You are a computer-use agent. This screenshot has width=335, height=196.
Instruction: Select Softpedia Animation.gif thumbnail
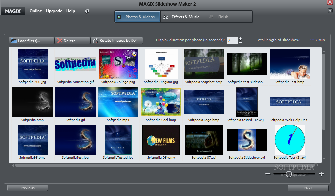click(76, 64)
